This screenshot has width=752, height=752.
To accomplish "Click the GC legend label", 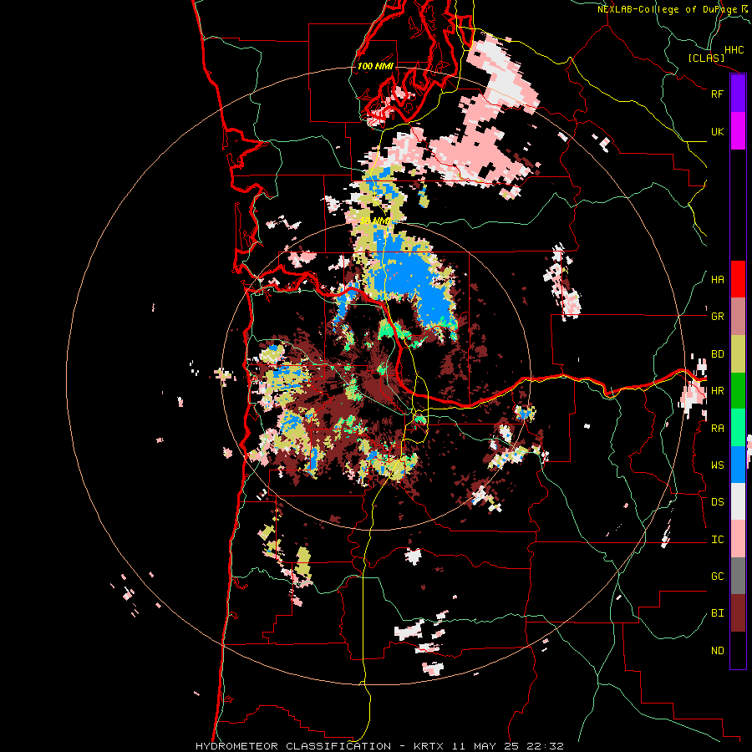I will pos(717,577).
